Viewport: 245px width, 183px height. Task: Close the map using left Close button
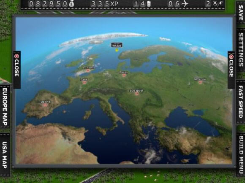(17, 70)
